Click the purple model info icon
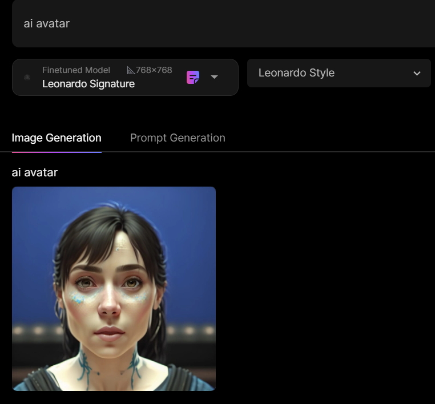 (193, 77)
